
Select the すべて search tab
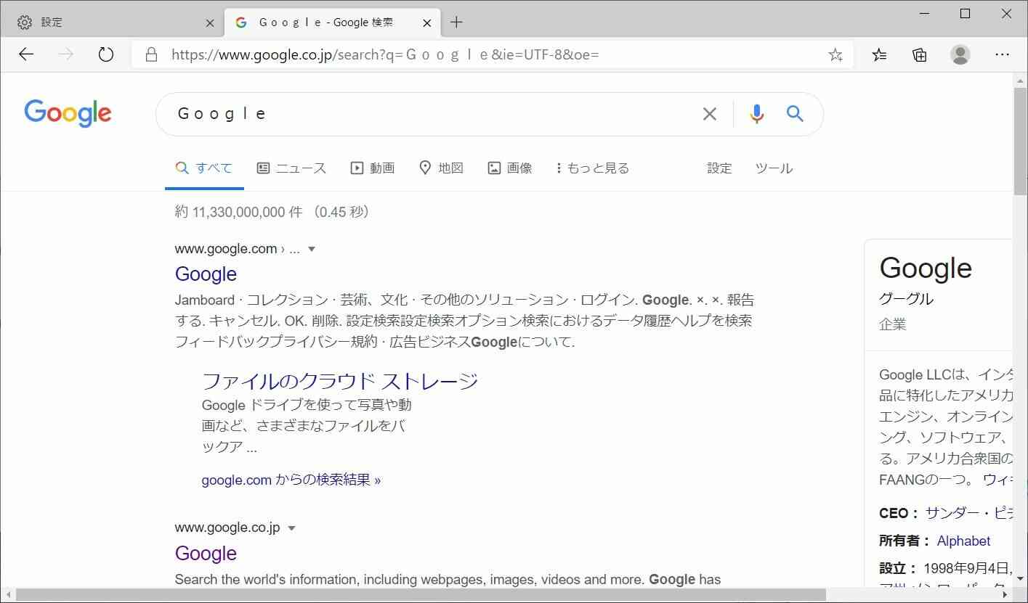204,168
